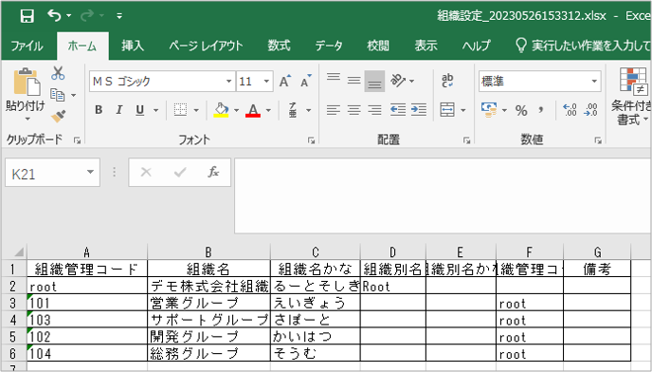The height and width of the screenshot is (372, 652).
Task: Increase font size with the larger A
Action: point(285,81)
